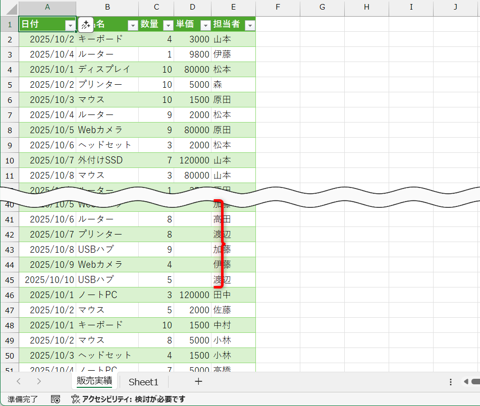Select the プリンター cell in row 42
Image resolution: width=480 pixels, height=406 pixels.
point(108,235)
